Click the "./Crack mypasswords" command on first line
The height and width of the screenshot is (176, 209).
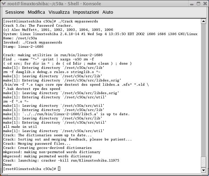(78, 21)
